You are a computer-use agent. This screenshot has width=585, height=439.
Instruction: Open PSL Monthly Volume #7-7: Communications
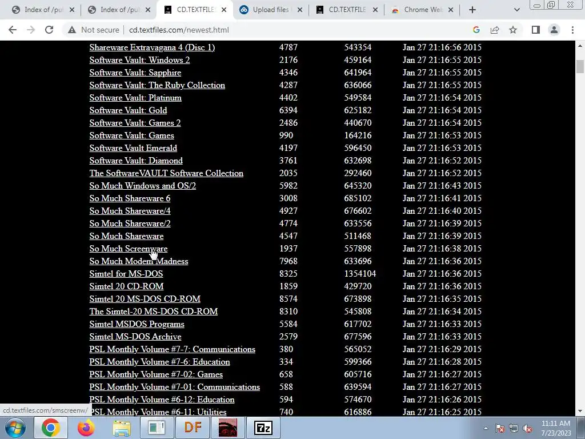click(x=173, y=349)
